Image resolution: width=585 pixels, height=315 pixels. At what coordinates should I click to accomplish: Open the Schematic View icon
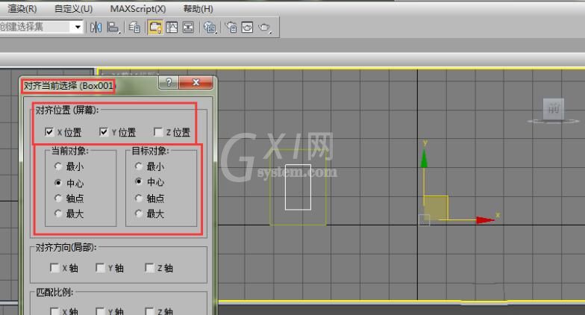[x=188, y=27]
